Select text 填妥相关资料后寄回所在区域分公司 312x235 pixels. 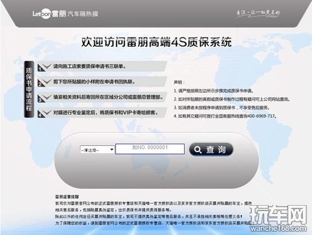108,97
